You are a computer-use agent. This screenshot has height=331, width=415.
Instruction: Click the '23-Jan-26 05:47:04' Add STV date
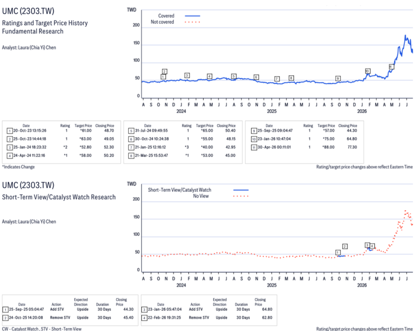point(165,309)
